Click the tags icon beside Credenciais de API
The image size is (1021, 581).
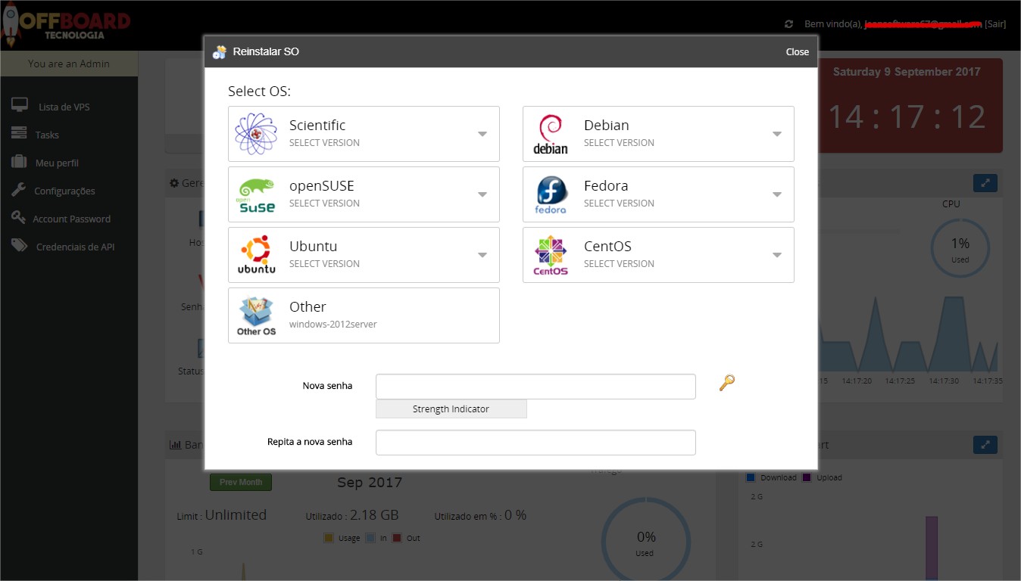click(20, 246)
